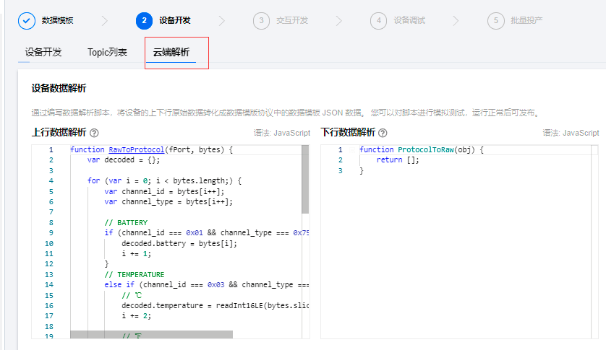
Task: Go to the 交互开发 step label
Action: click(292, 20)
